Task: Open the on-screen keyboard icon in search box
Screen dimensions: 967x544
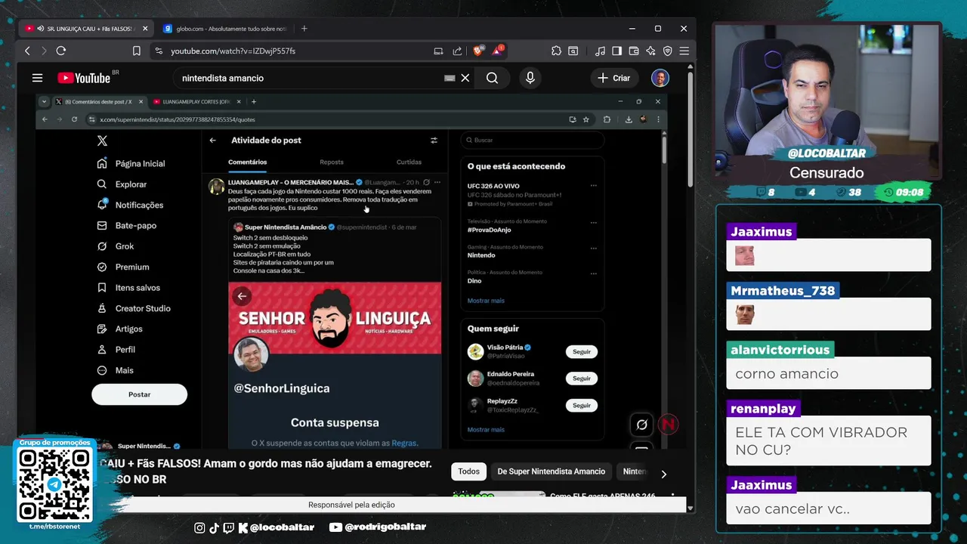Action: [450, 78]
